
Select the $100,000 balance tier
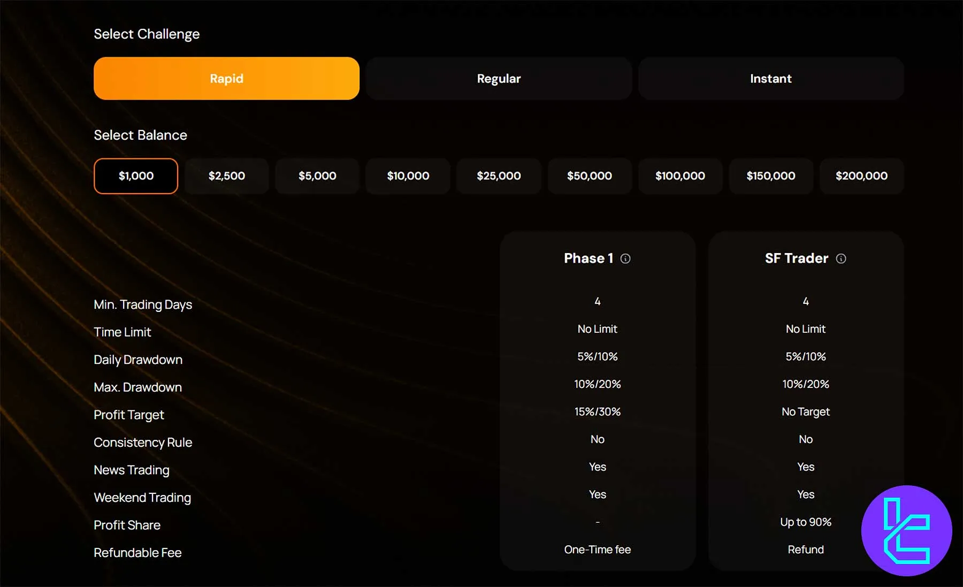tap(680, 176)
